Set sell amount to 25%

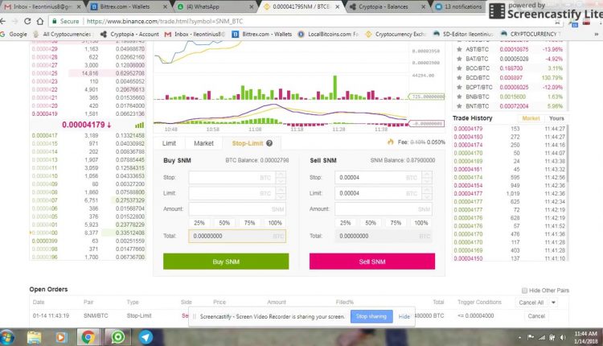[x=346, y=223]
